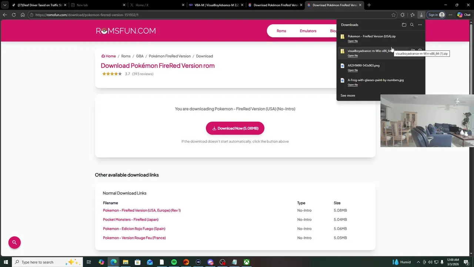Image resolution: width=474 pixels, height=267 pixels.
Task: Click the star rating display
Action: 112,74
